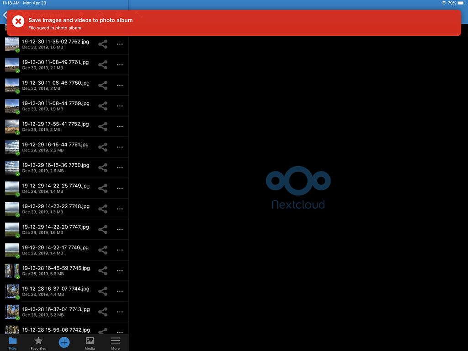The image size is (468, 351).
Task: Open the options menu for 7749.jpg
Action: (x=120, y=188)
